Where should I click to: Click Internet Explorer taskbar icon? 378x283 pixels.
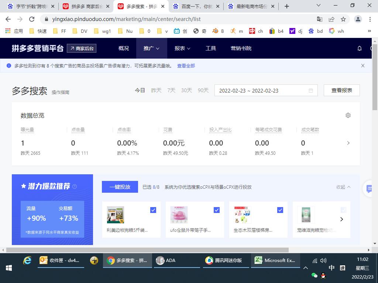pos(27,261)
